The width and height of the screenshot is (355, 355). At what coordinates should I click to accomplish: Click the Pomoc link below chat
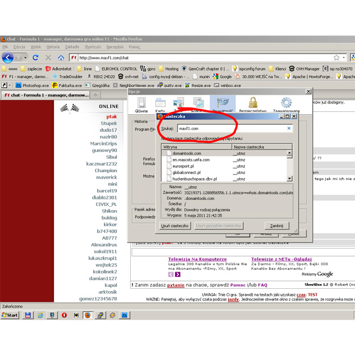coord(238,285)
